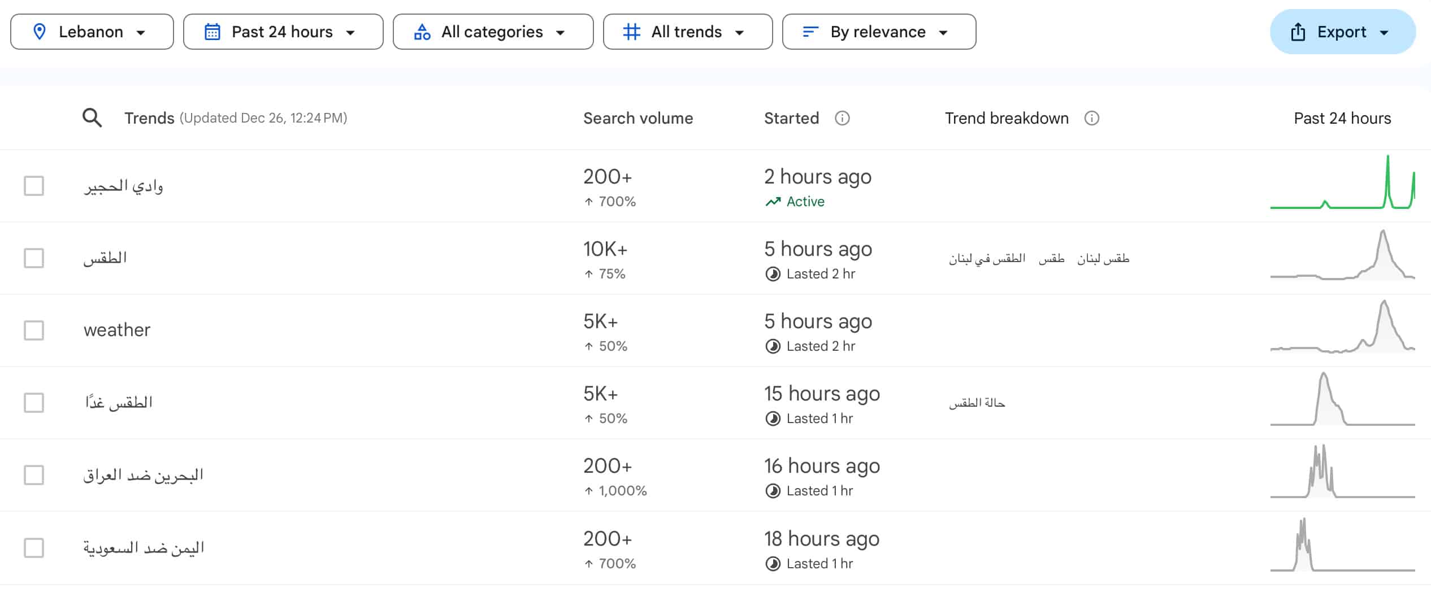Click the sort icon in By relevance
The image size is (1431, 592).
[810, 32]
